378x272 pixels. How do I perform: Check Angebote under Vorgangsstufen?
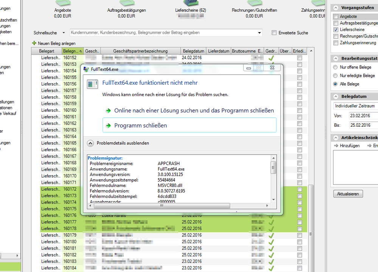336,17
